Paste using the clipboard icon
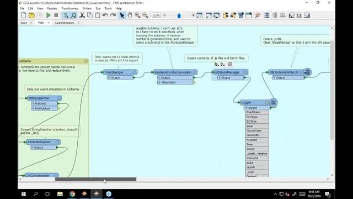The height and width of the screenshot is (199, 353). tap(98, 15)
